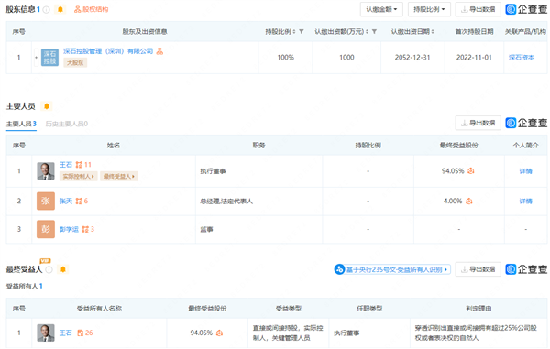Sort by 持股比例 column header arrows
550x349 pixels.
pos(294,32)
